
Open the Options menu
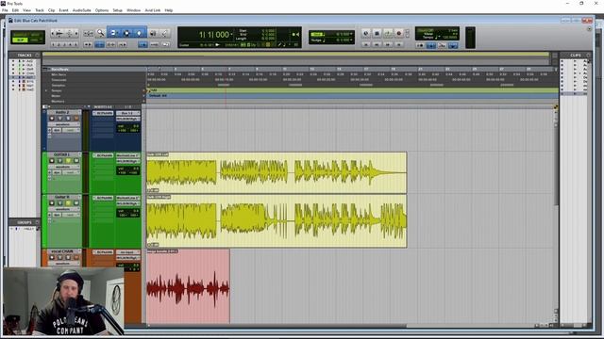click(x=102, y=10)
